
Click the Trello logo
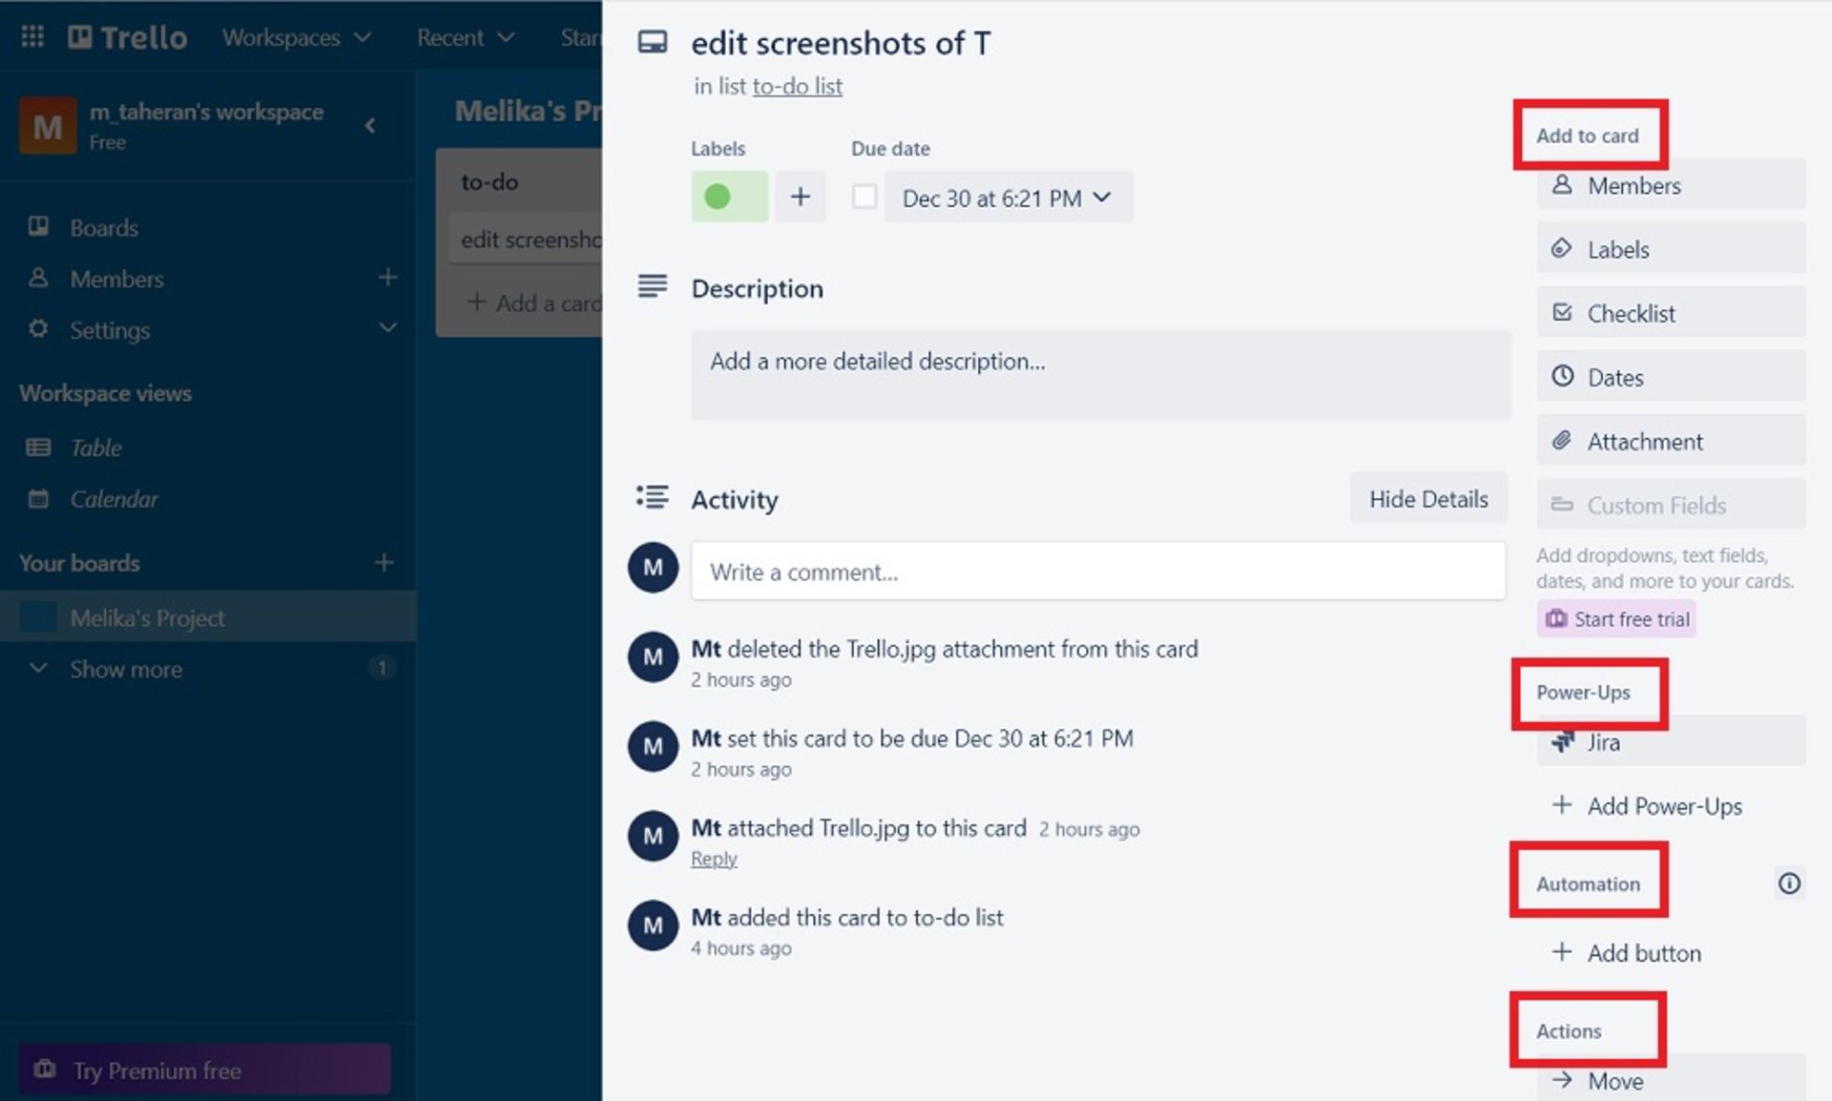point(128,37)
